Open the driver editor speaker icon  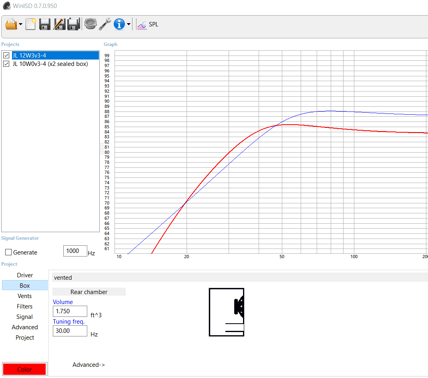90,24
